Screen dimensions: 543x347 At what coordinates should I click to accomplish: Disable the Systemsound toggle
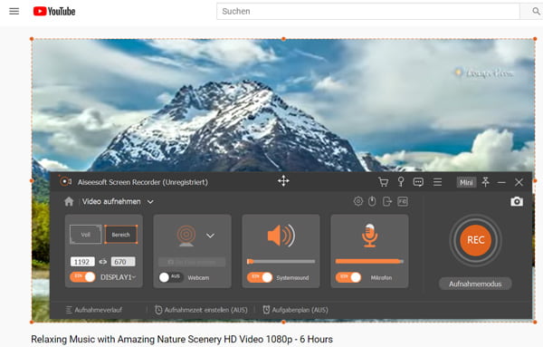point(260,277)
